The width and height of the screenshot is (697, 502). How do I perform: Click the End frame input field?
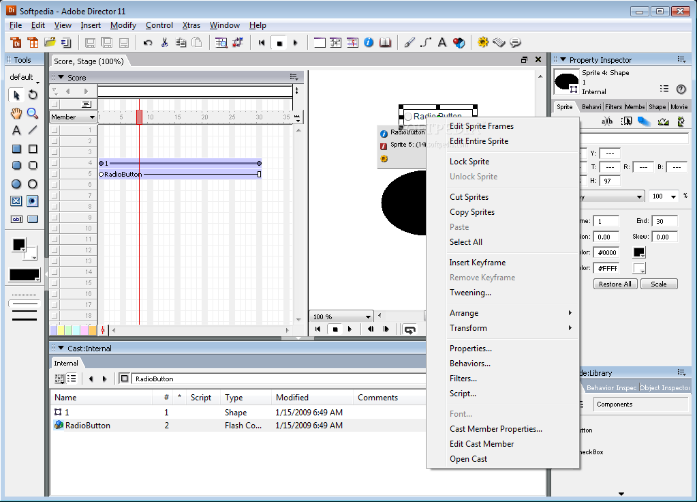point(664,221)
